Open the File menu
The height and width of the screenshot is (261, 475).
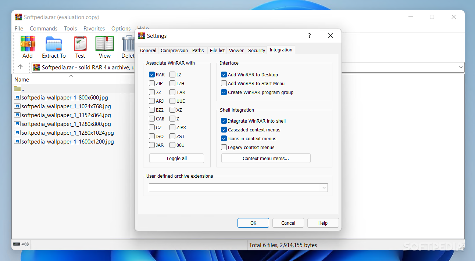(19, 28)
